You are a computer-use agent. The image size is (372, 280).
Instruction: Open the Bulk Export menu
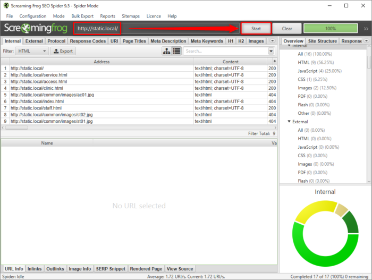pyautogui.click(x=82, y=16)
